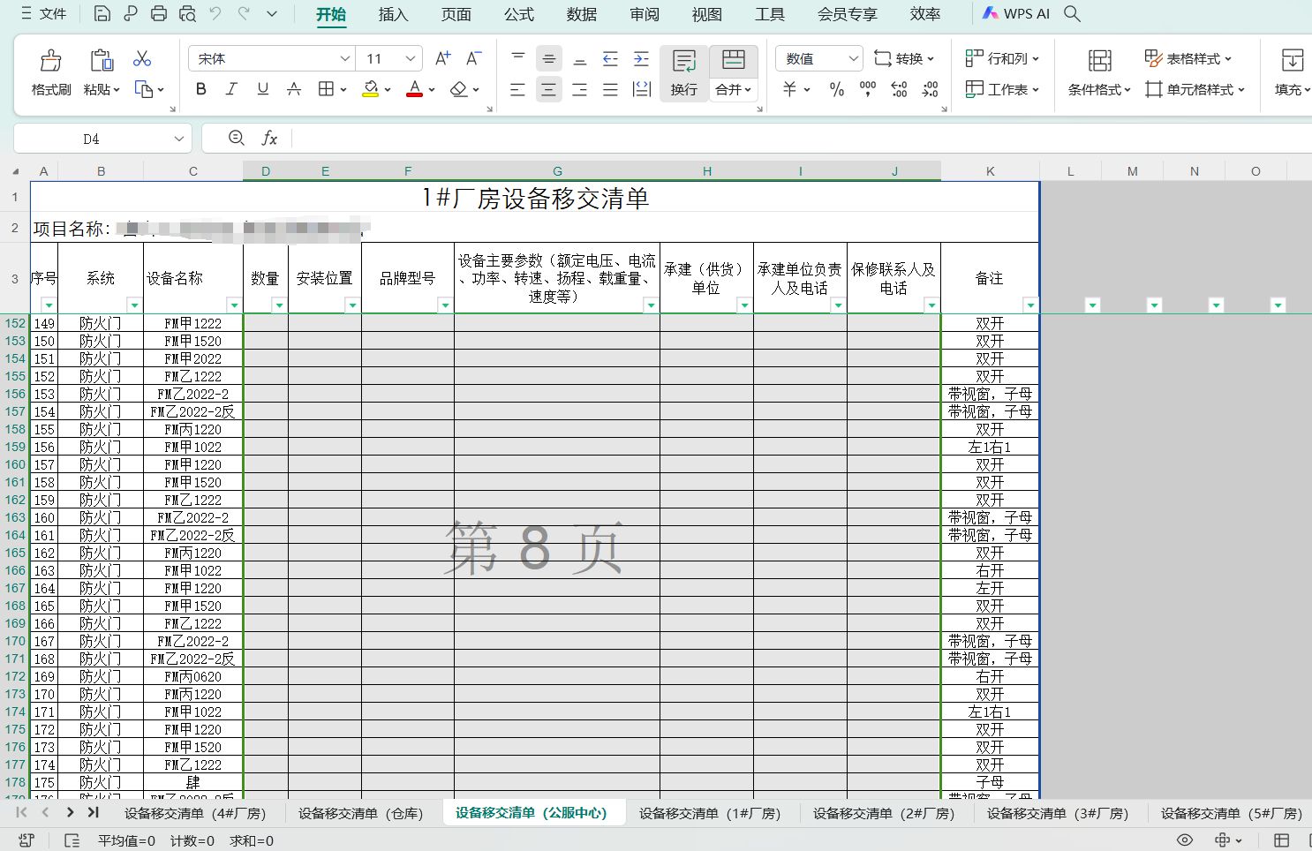The height and width of the screenshot is (851, 1312).
Task: Align text to top of cell
Action: [x=518, y=58]
